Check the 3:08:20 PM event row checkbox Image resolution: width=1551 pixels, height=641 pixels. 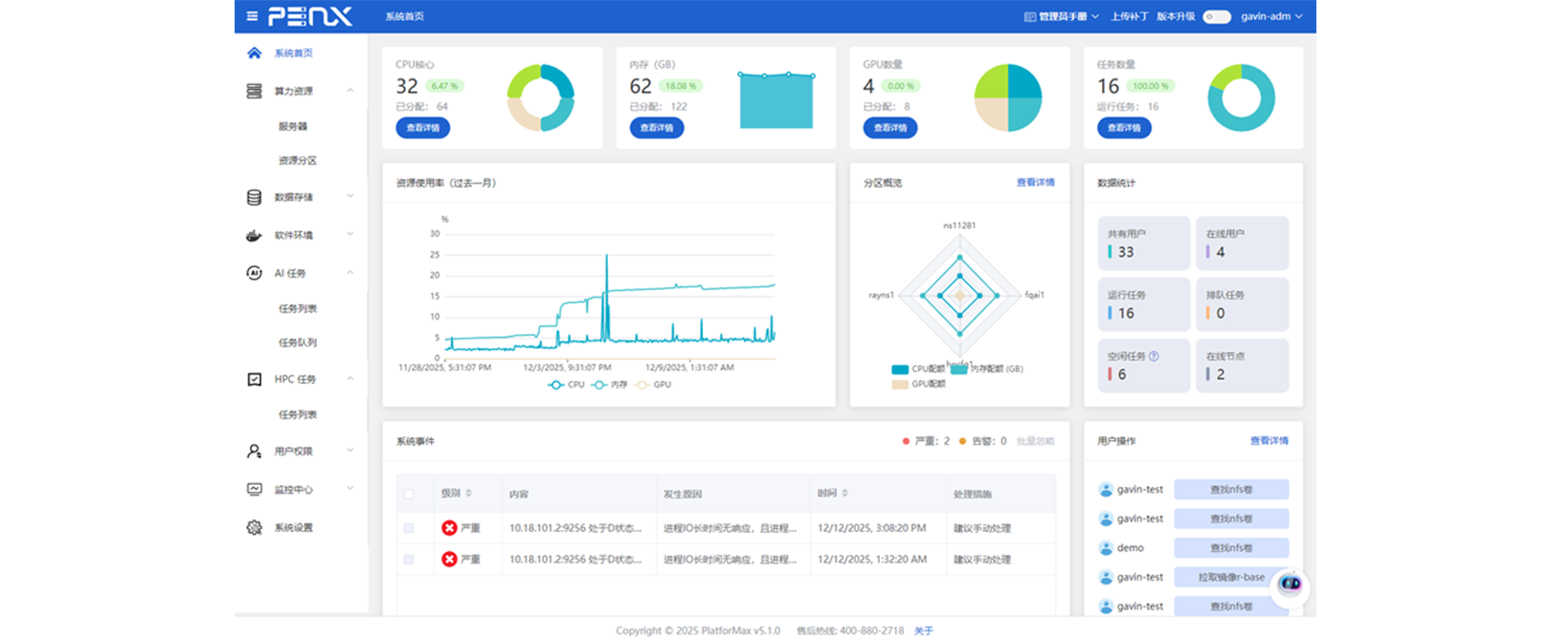[x=409, y=528]
